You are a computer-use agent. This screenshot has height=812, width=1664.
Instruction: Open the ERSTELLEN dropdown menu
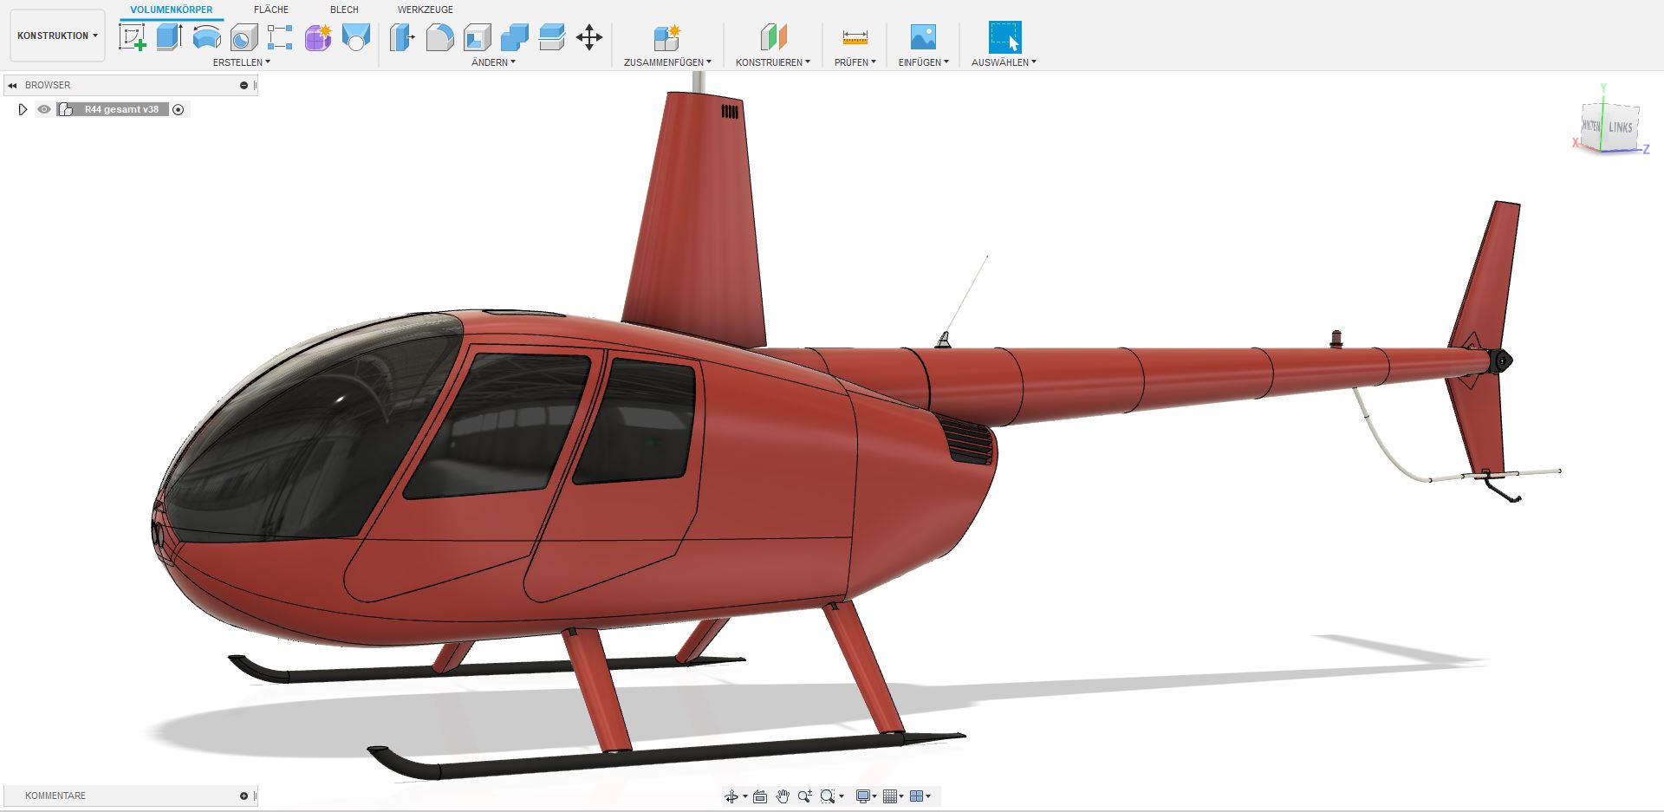coord(242,62)
